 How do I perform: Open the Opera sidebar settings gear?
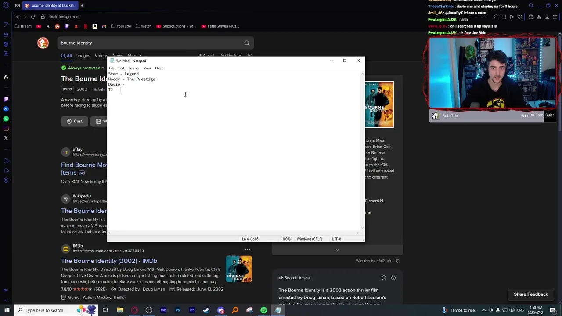click(6, 180)
